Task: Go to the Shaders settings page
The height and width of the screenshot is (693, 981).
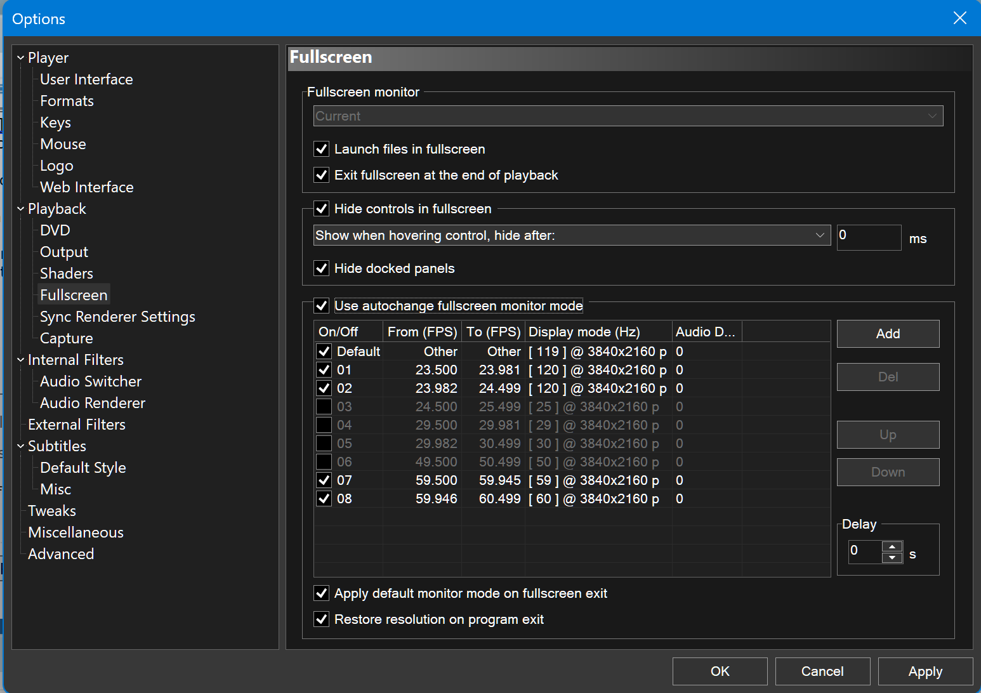Action: [67, 274]
